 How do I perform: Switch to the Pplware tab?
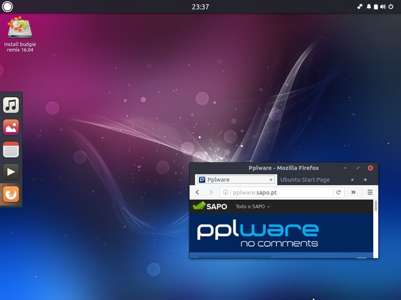coord(235,179)
